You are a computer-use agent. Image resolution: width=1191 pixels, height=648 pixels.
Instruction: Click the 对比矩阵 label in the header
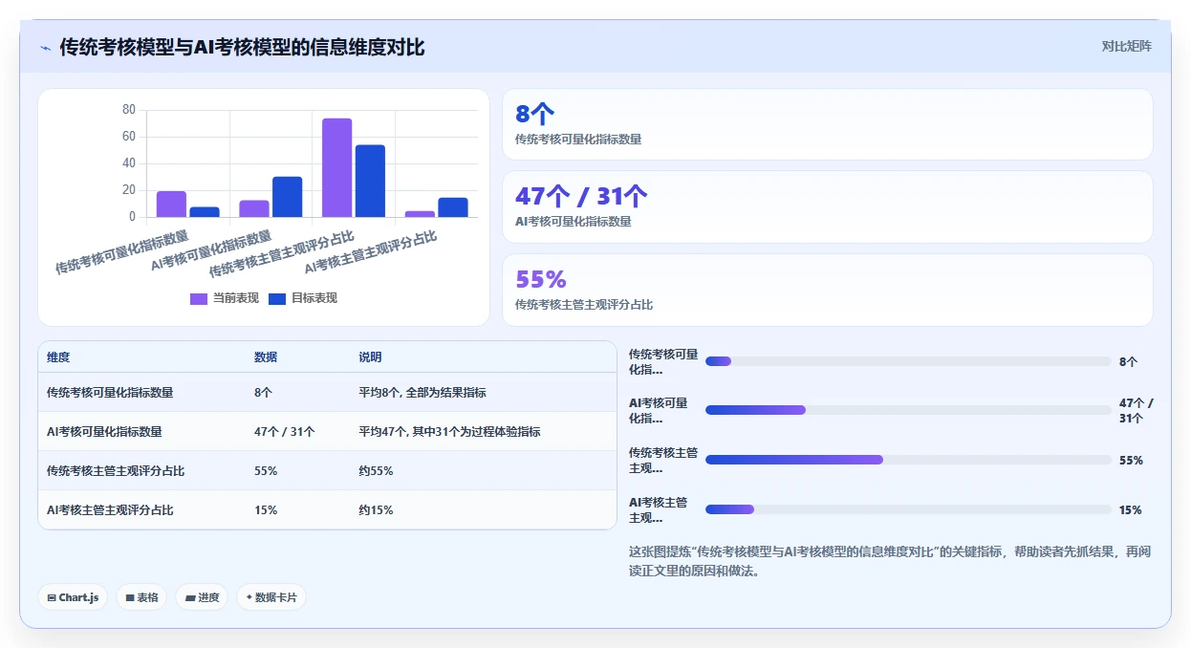coord(1126,46)
